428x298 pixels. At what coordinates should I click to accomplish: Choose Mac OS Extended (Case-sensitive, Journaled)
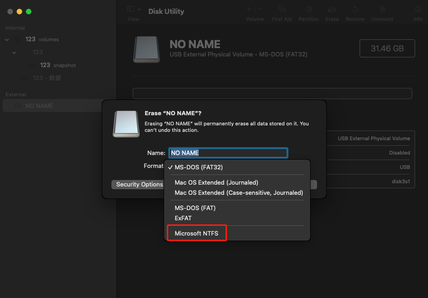pyautogui.click(x=239, y=193)
